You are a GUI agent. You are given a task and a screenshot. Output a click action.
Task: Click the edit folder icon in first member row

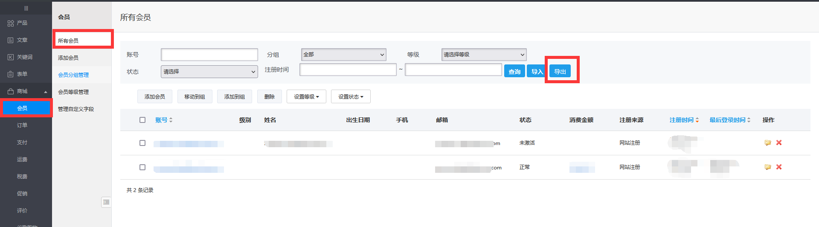(x=768, y=143)
